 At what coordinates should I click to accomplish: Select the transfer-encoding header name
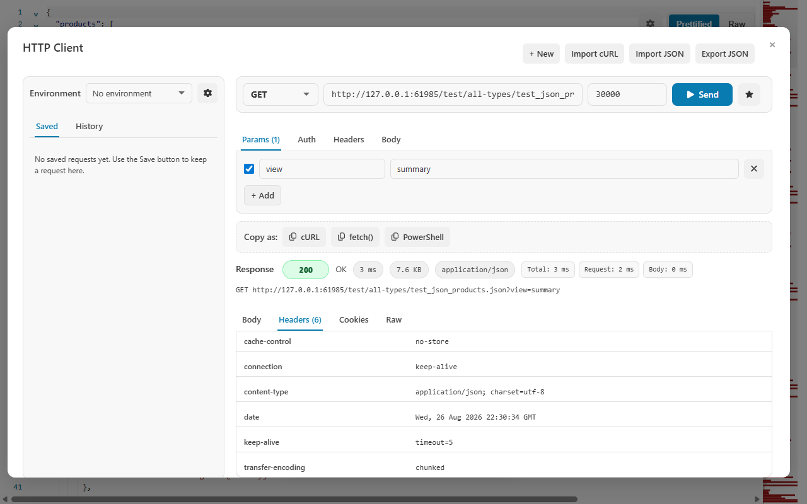(274, 467)
